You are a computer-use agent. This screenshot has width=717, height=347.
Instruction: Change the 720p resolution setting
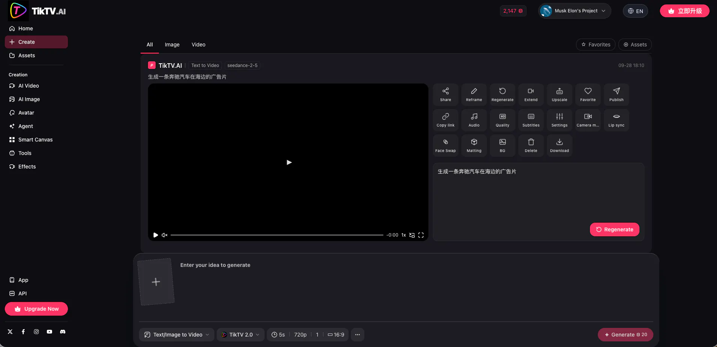pyautogui.click(x=300, y=335)
